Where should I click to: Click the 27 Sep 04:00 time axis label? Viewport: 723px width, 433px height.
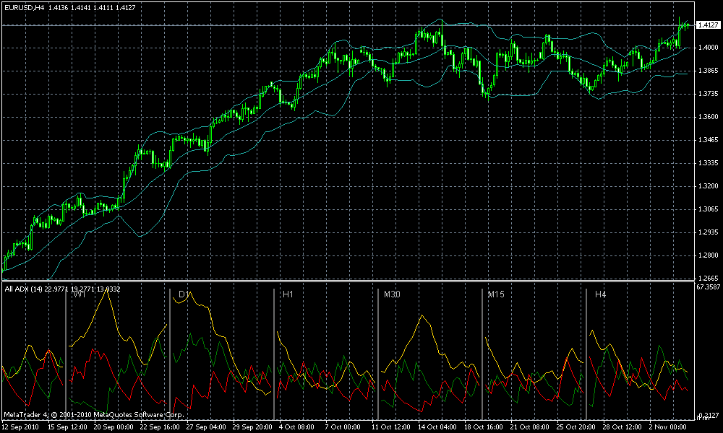(206, 427)
